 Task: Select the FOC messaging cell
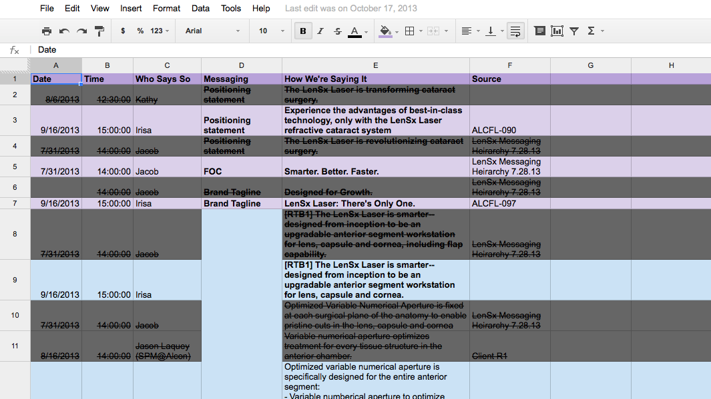(241, 167)
